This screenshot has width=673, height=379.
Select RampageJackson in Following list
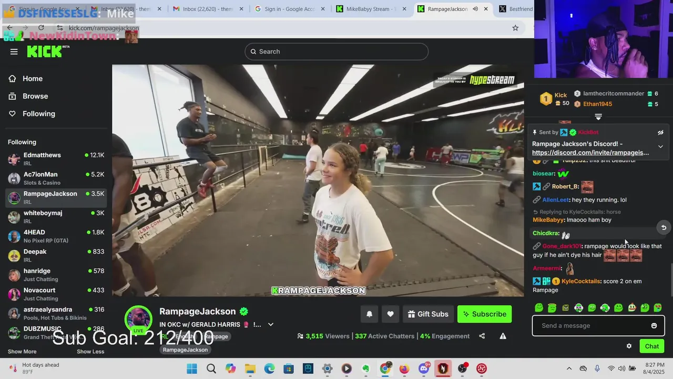[56, 197]
